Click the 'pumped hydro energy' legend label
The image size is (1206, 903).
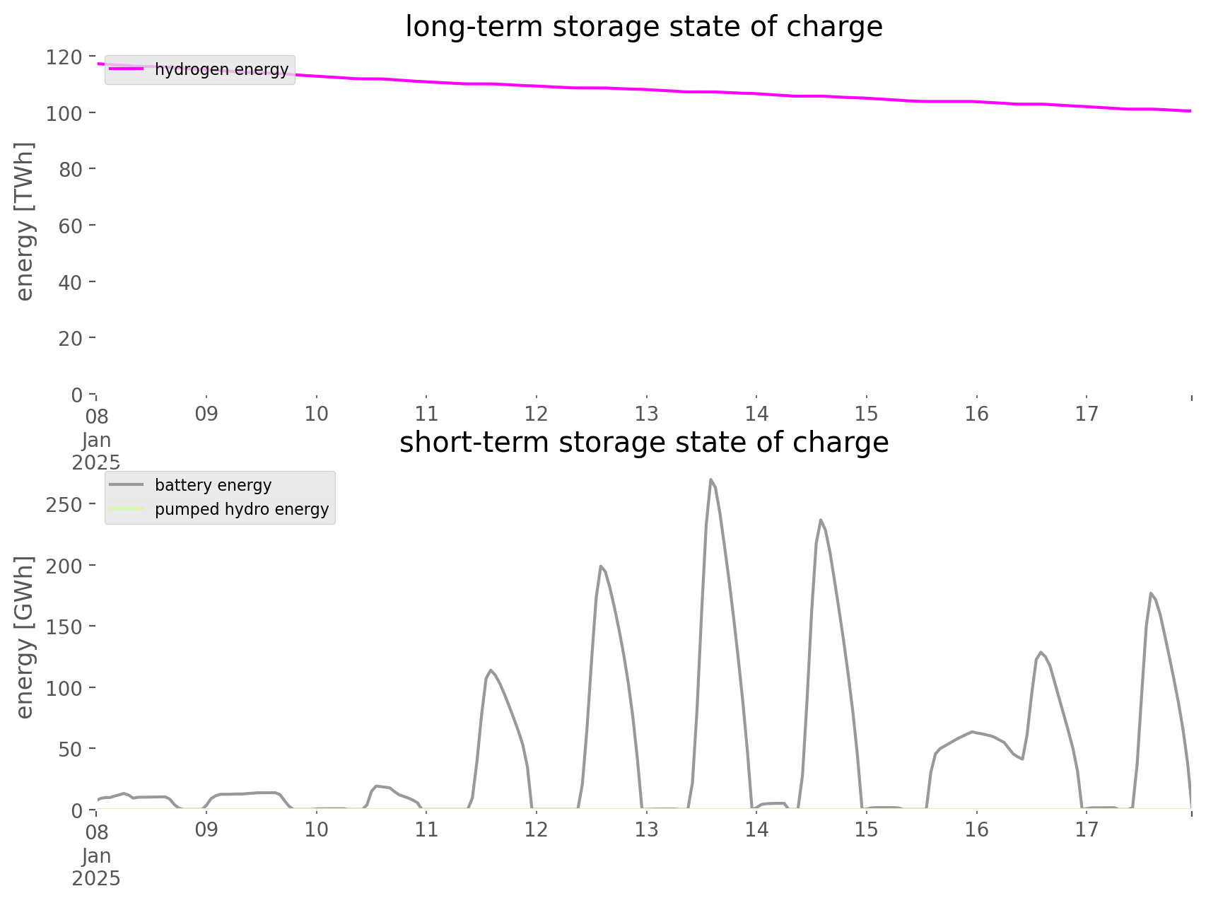pyautogui.click(x=242, y=509)
